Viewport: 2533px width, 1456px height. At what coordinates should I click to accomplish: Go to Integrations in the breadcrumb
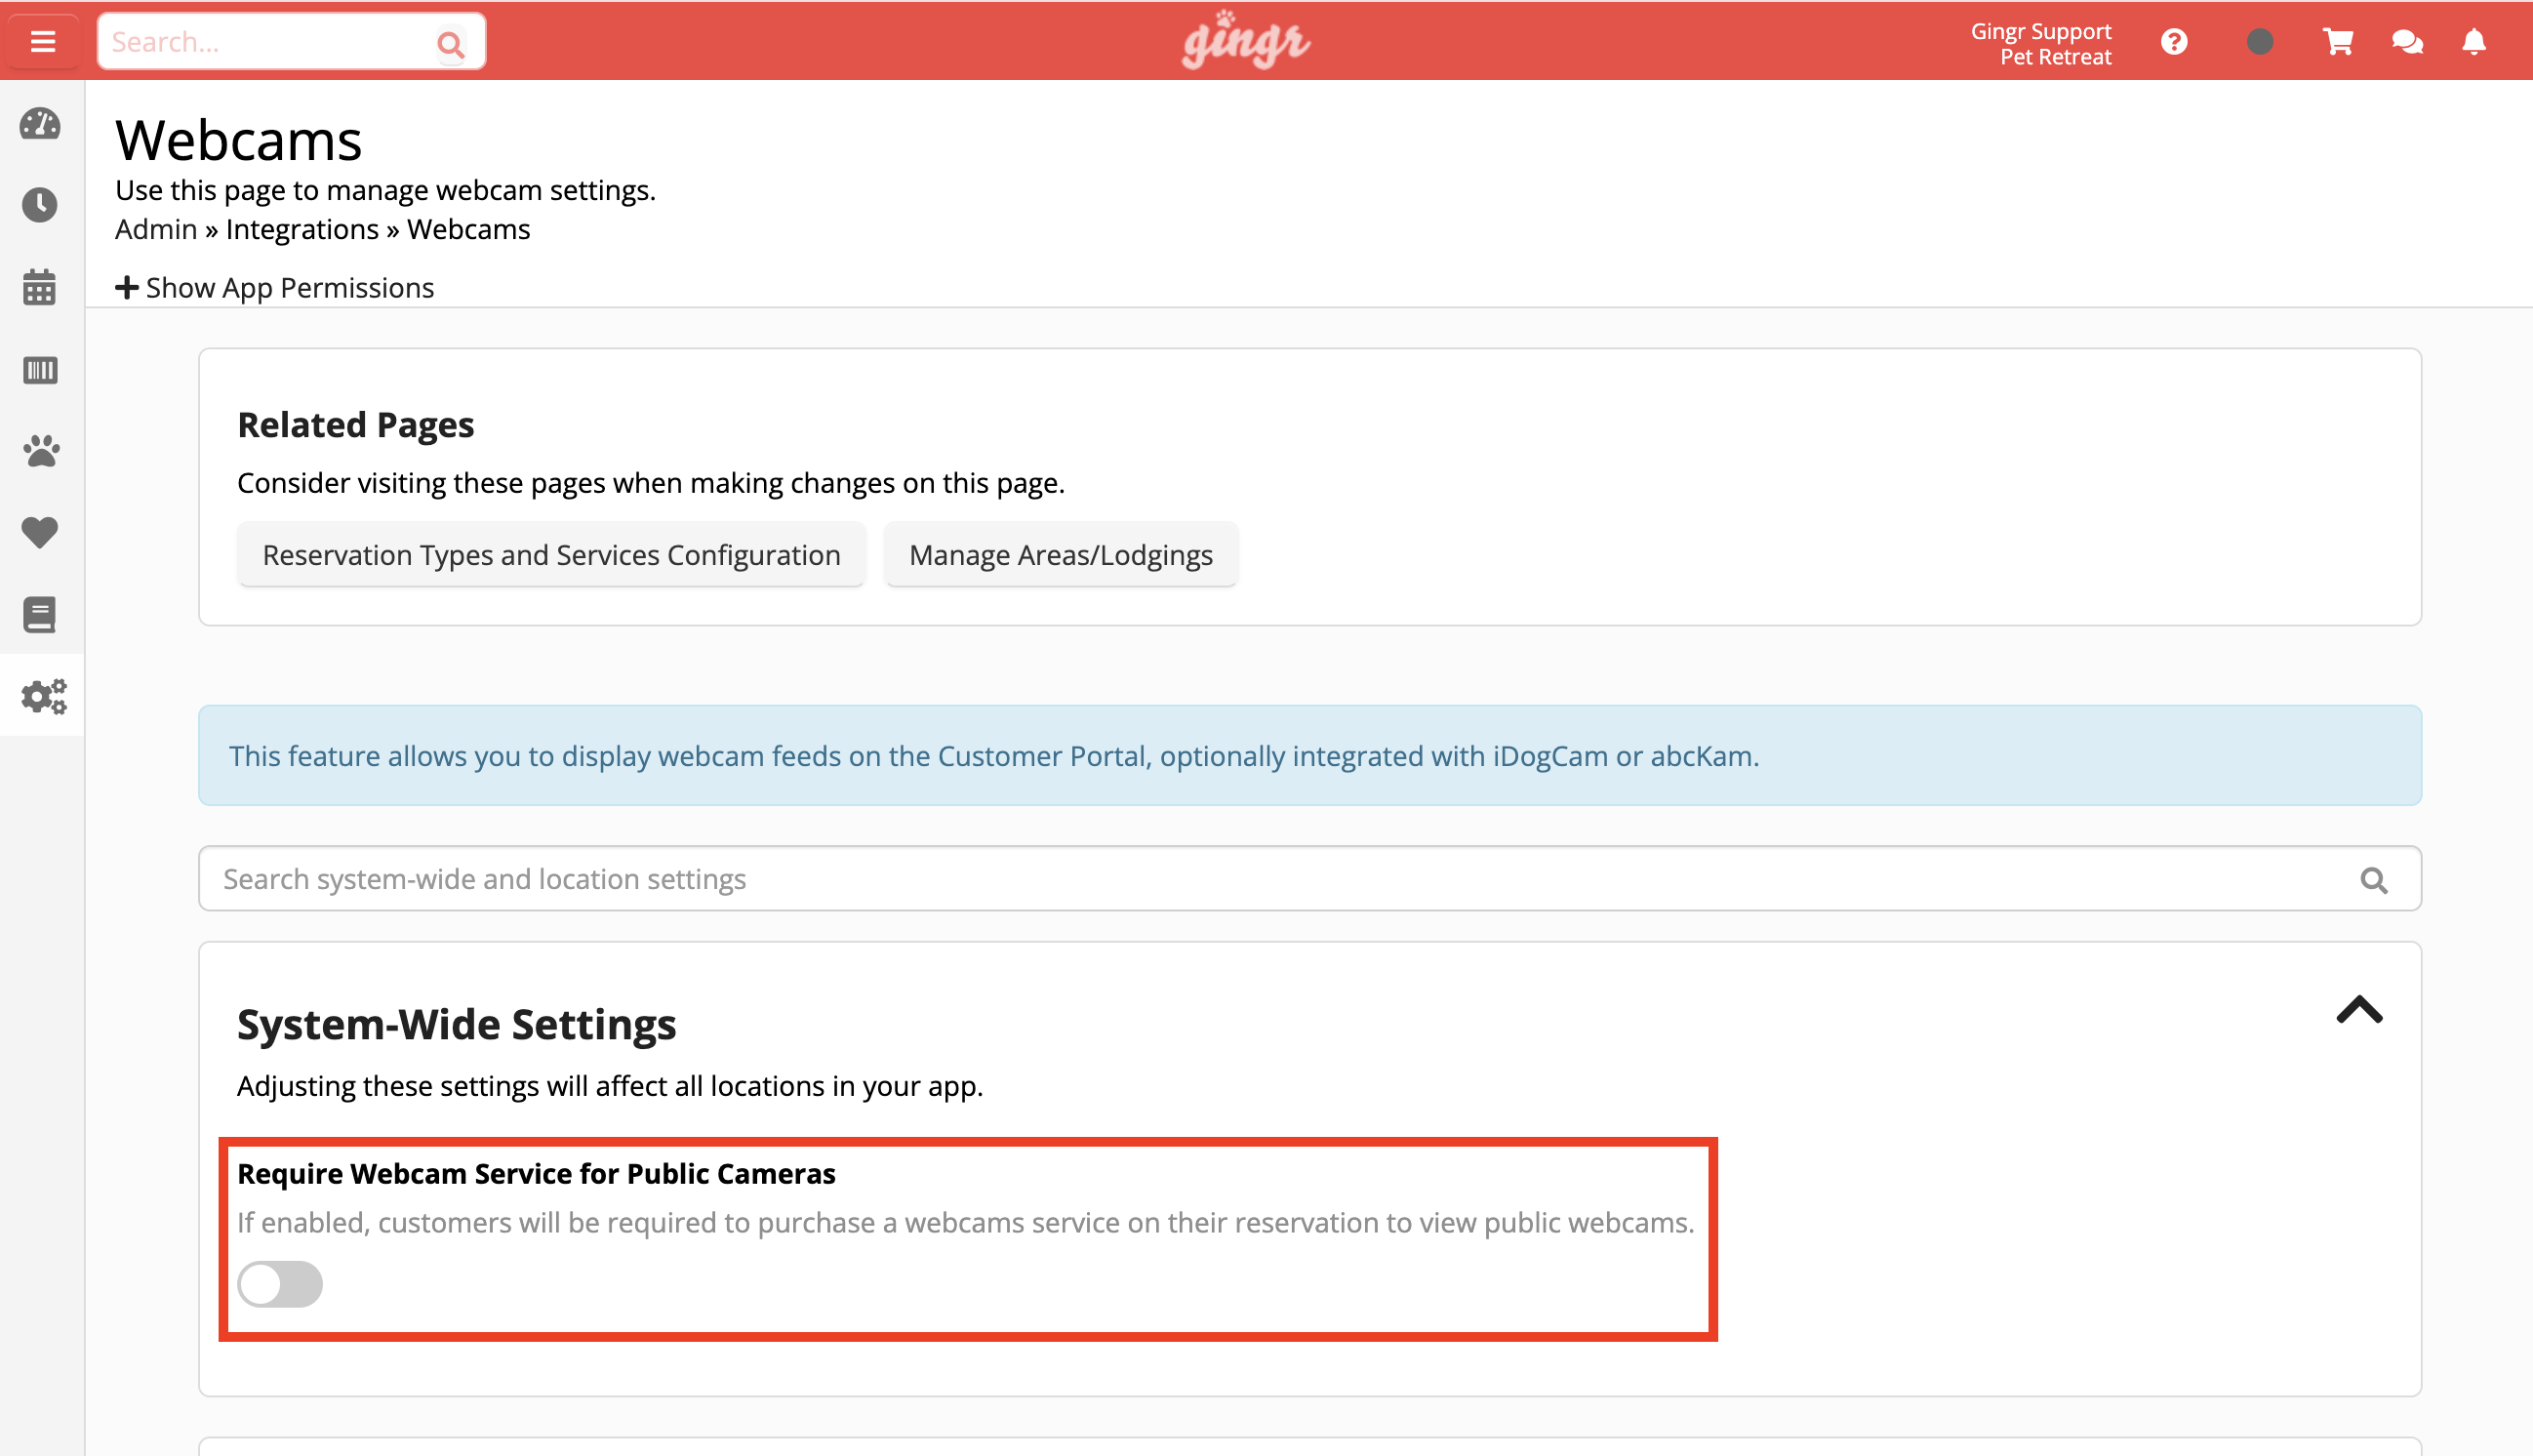coord(302,230)
